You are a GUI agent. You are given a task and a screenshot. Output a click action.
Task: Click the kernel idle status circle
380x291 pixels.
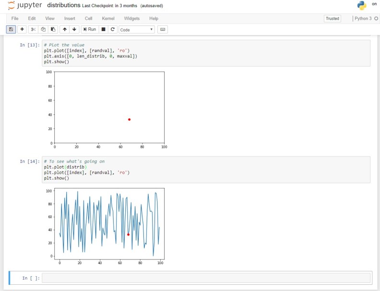(x=376, y=18)
